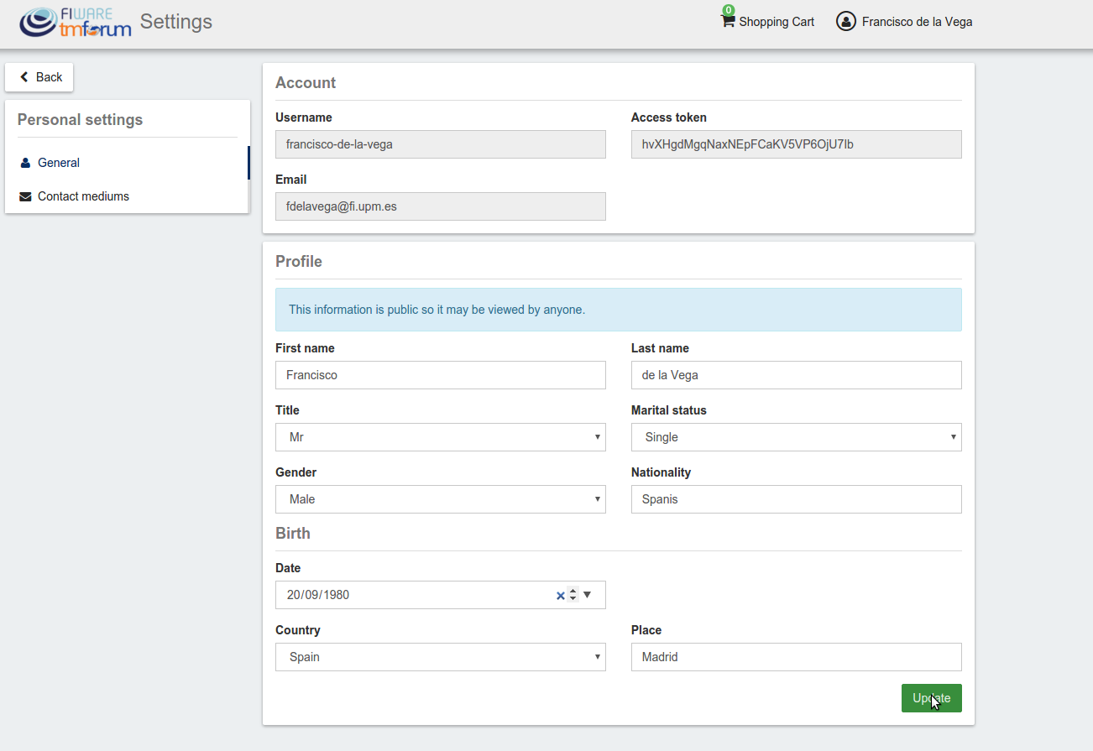Click the Contact mediums envelope icon
Screen dimensions: 1093x751
(25, 196)
